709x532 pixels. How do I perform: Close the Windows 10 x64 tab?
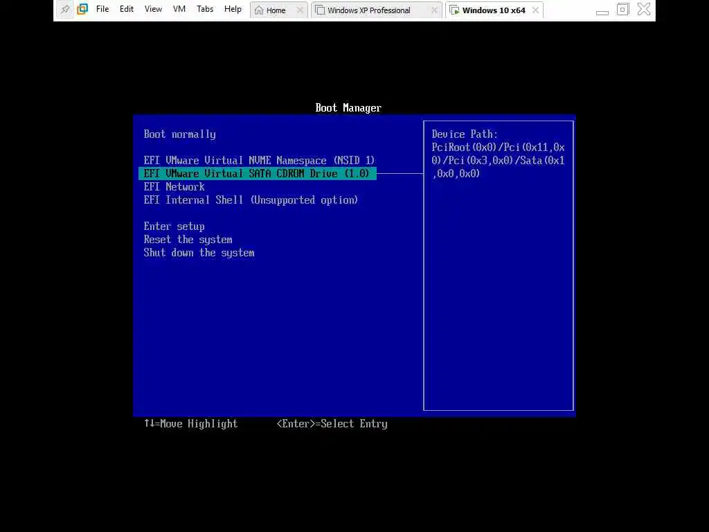tap(535, 10)
